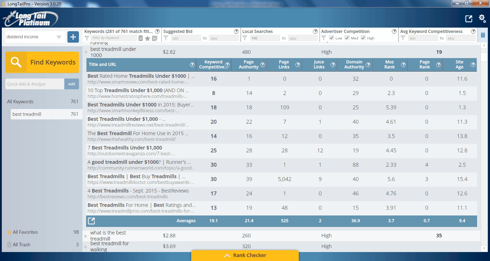Uncheck the High competition checkbox

pos(363,38)
